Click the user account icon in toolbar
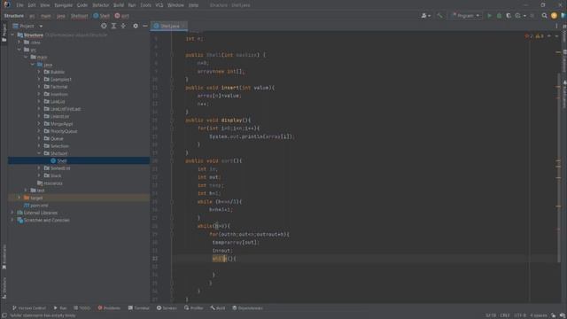Viewport: 567px width, 319px height. click(x=424, y=16)
